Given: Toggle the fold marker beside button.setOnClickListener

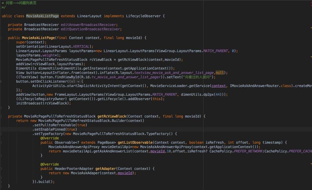Looking at the screenshot, I should [x=1, y=81].
